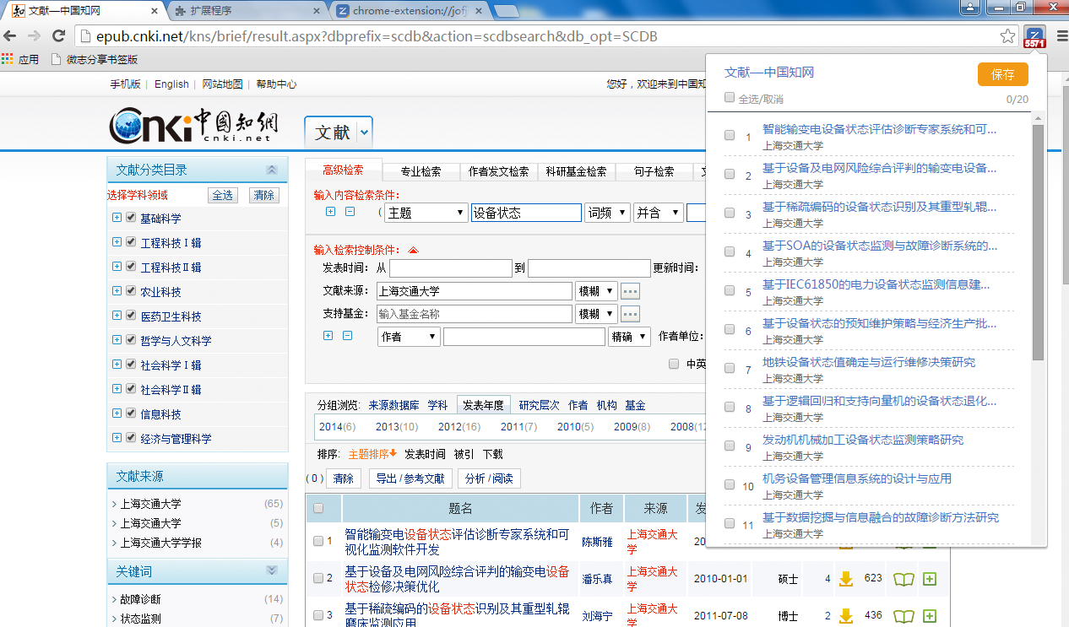The height and width of the screenshot is (627, 1069).
Task: Uncheck the 基础科学 category checkbox
Action: click(x=131, y=218)
